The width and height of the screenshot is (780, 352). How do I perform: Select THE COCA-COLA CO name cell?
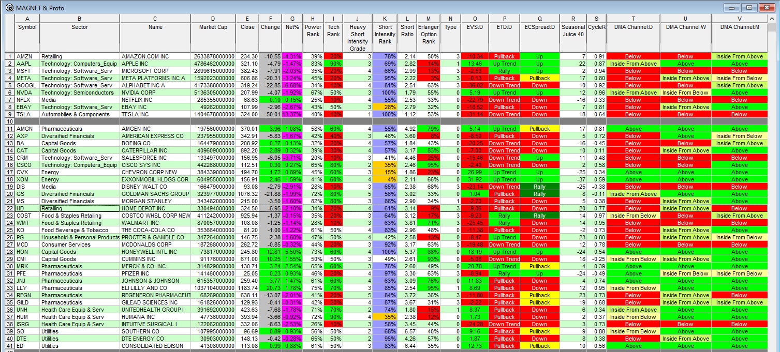155,230
